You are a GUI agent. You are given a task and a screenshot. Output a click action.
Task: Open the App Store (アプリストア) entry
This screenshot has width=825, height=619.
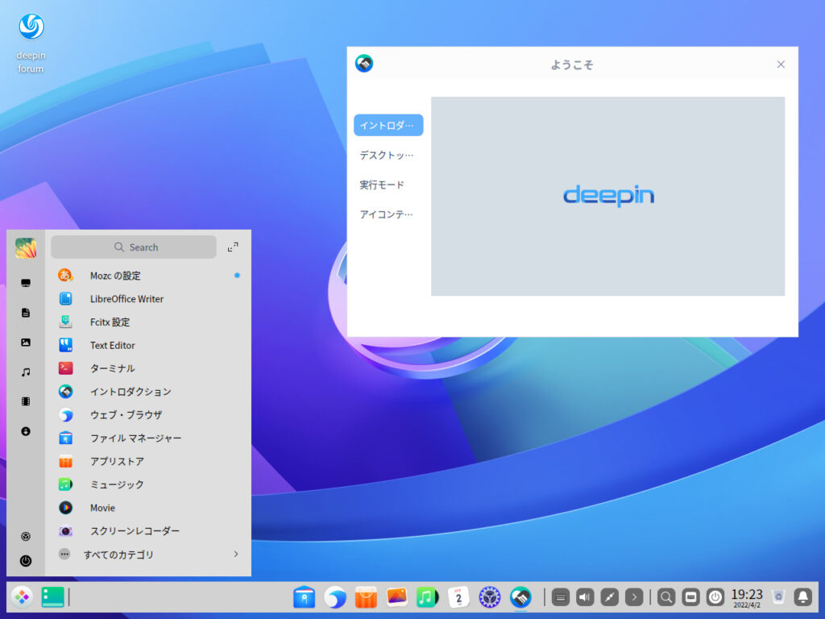pos(113,462)
